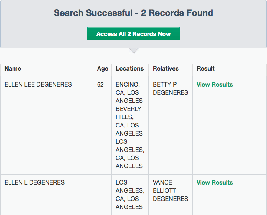The width and height of the screenshot is (267, 215).
Task: Open View Results for Ellen Lee DeGeneres
Action: point(215,84)
